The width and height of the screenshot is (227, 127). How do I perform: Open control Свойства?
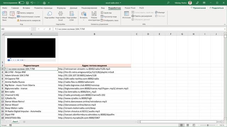click(x=106, y=13)
